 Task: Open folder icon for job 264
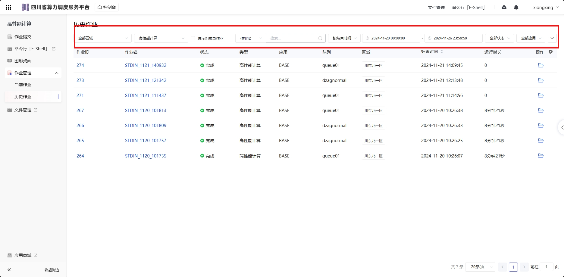coord(541,156)
